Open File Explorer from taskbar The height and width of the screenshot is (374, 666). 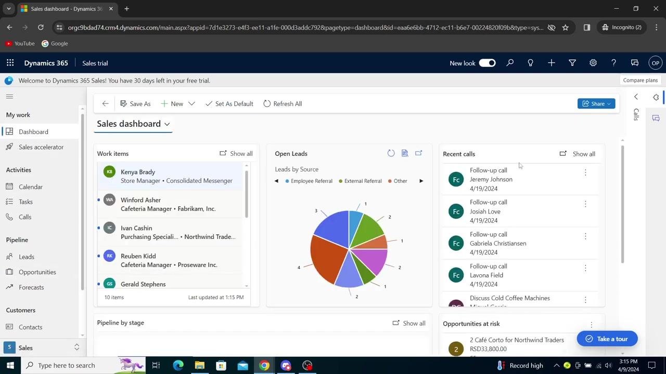[199, 365]
